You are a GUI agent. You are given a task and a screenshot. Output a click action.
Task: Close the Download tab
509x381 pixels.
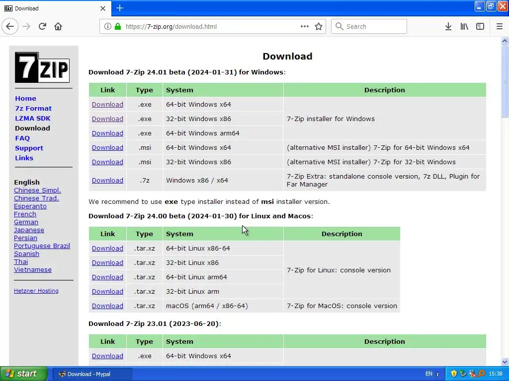(102, 8)
